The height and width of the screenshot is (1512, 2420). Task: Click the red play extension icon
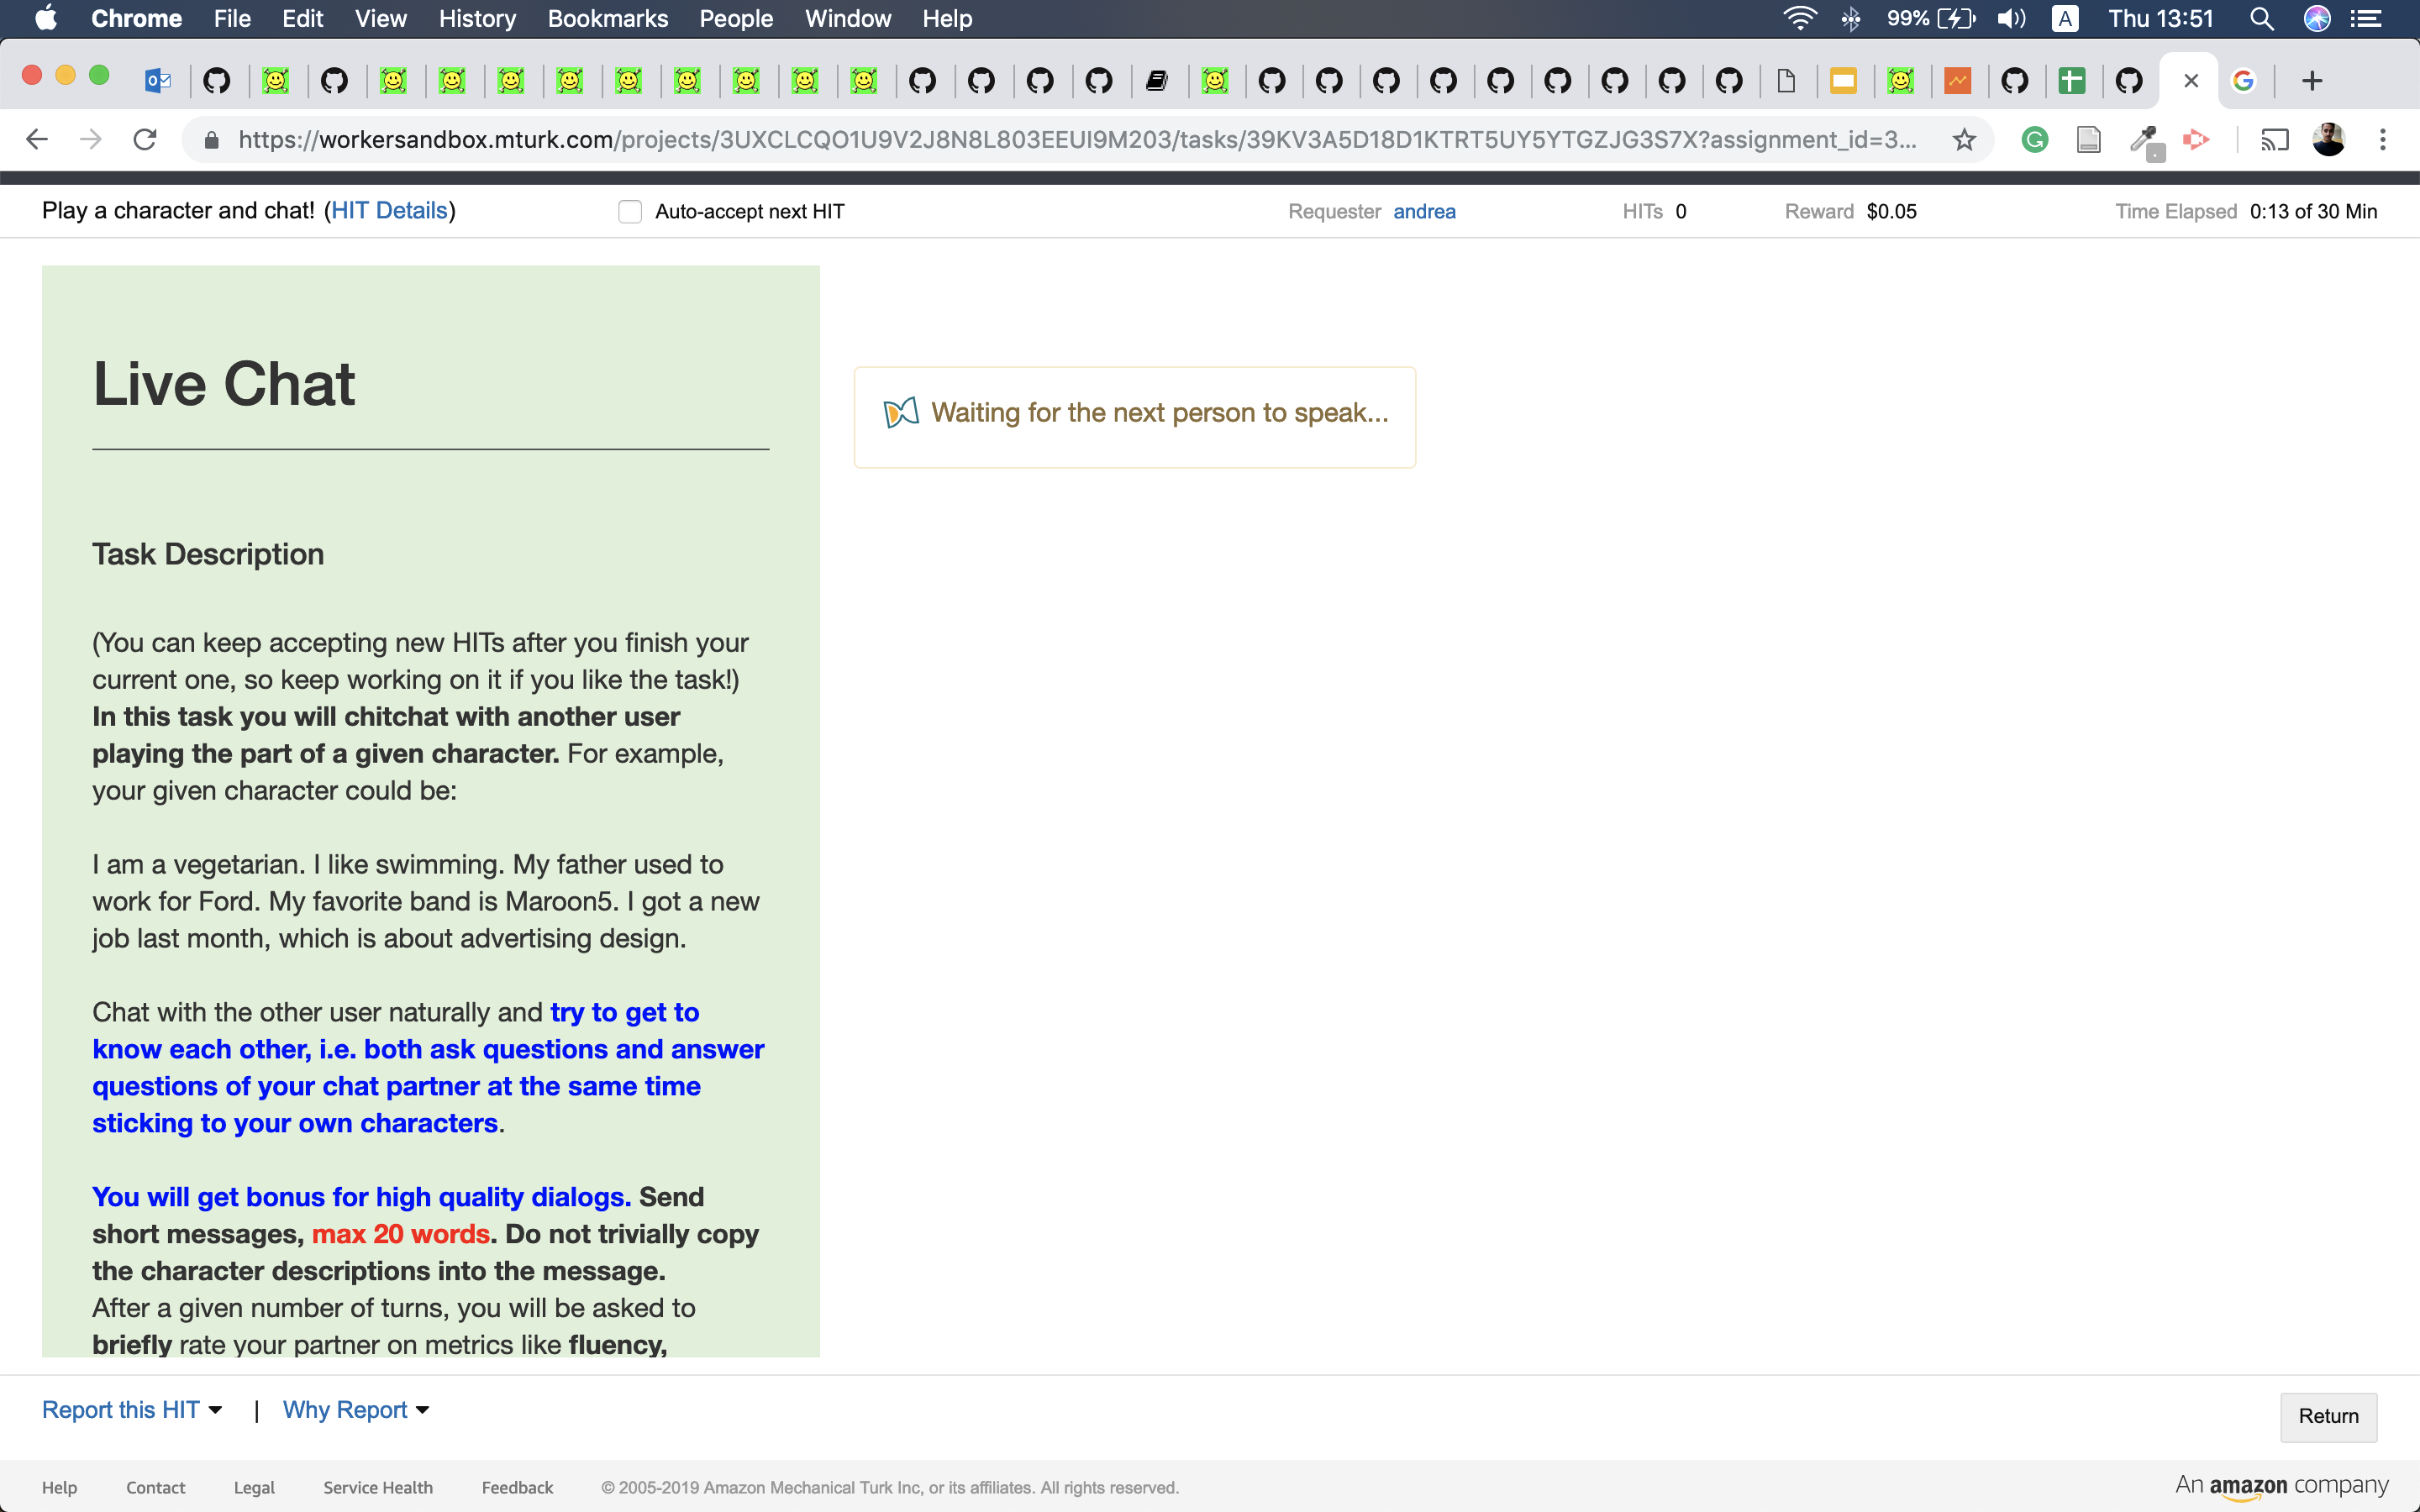[2196, 140]
